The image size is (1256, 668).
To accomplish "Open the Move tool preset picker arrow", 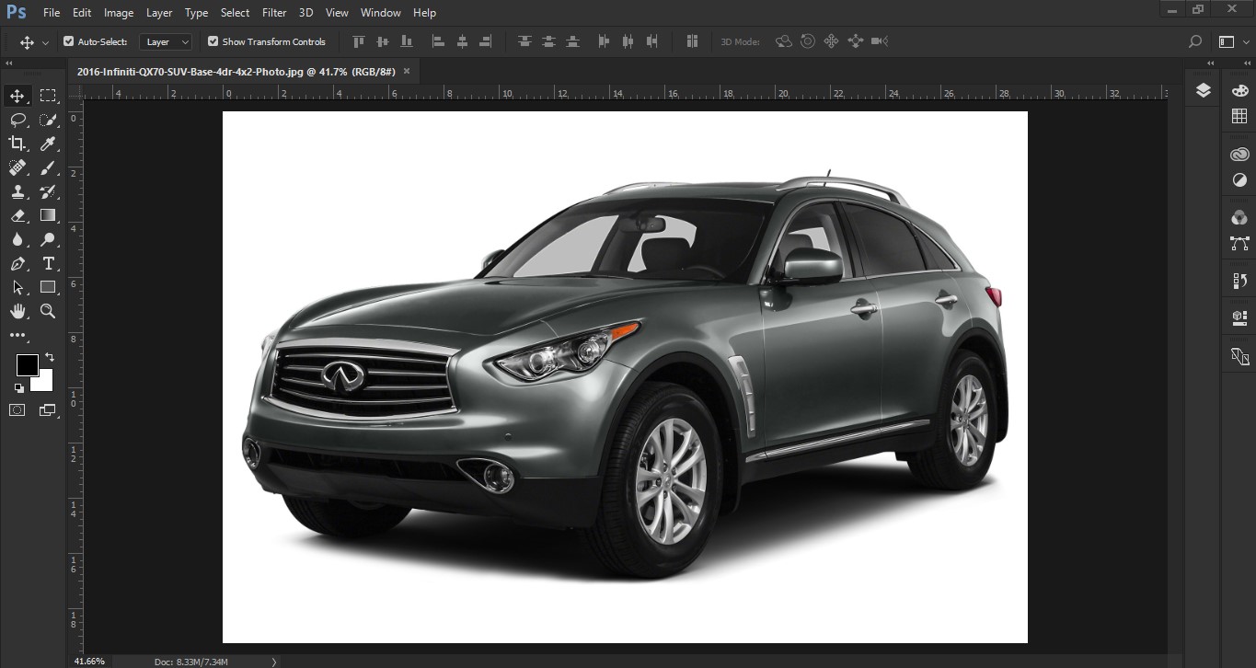I will pos(45,42).
